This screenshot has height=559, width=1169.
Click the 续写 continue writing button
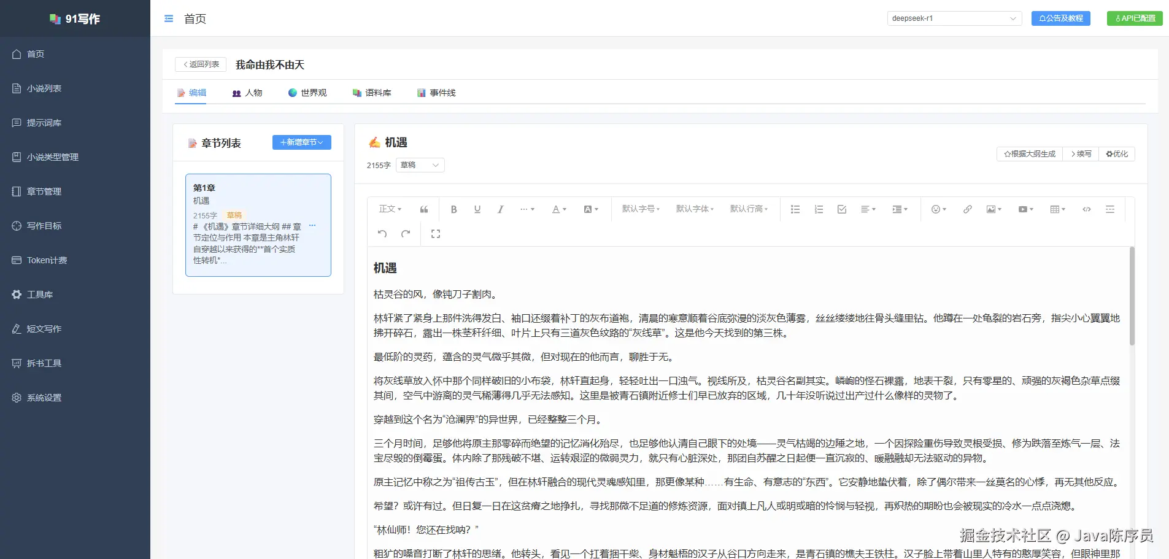pos(1081,154)
